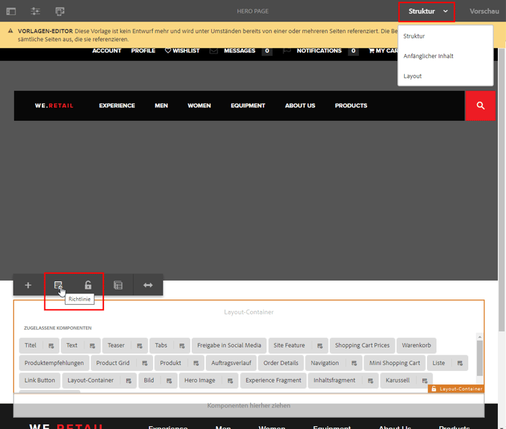Viewport: 506px width, 429px height.
Task: Click the plus insert component icon
Action: [x=28, y=285]
